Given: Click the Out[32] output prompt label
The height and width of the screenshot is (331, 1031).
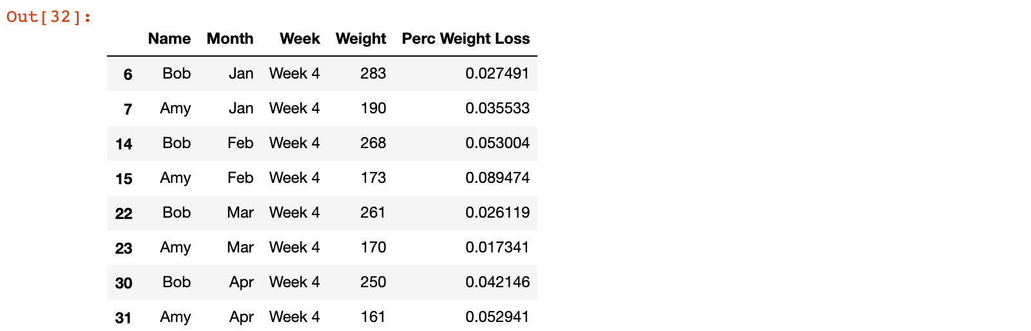Looking at the screenshot, I should pos(49,17).
